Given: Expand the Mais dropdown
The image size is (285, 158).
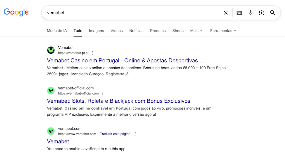Looking at the screenshot, I should click(196, 31).
